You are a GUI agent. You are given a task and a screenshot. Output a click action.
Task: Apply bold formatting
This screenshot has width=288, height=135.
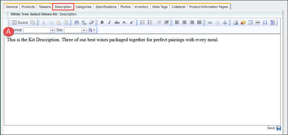102,22
